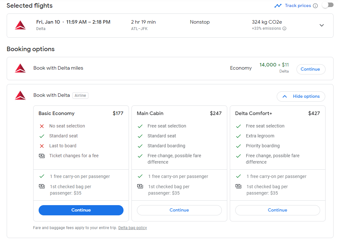Collapse fares using Hide options

tap(300, 96)
